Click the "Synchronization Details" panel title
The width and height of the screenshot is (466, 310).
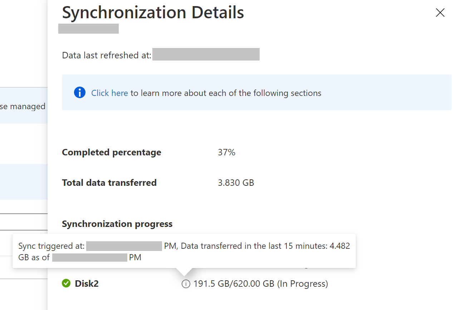coord(153,13)
